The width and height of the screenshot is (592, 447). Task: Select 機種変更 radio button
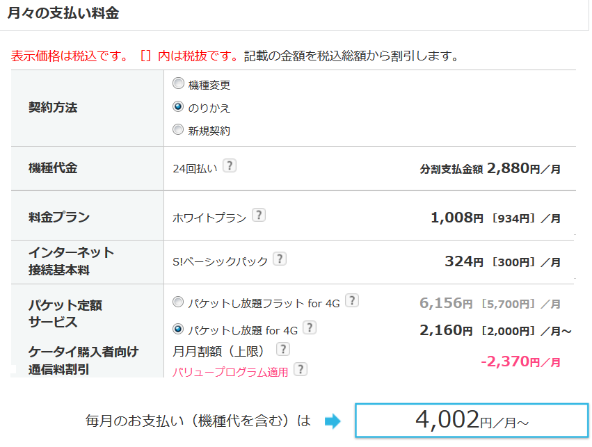point(178,84)
